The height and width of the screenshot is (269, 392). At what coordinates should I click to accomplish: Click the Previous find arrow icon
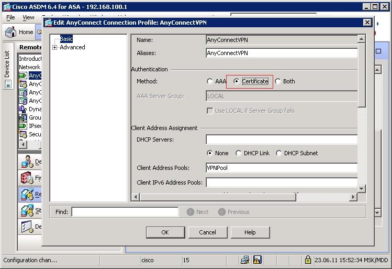[222, 212]
